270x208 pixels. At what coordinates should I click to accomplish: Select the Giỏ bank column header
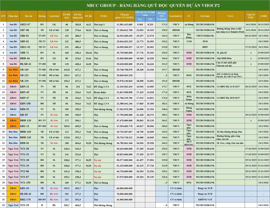tap(205, 16)
